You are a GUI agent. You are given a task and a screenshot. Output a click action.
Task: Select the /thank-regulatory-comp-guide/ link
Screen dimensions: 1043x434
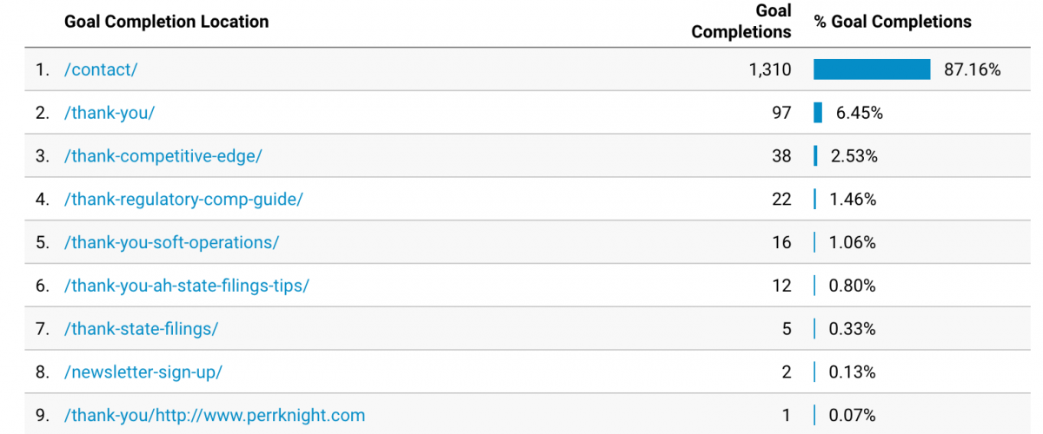click(183, 200)
